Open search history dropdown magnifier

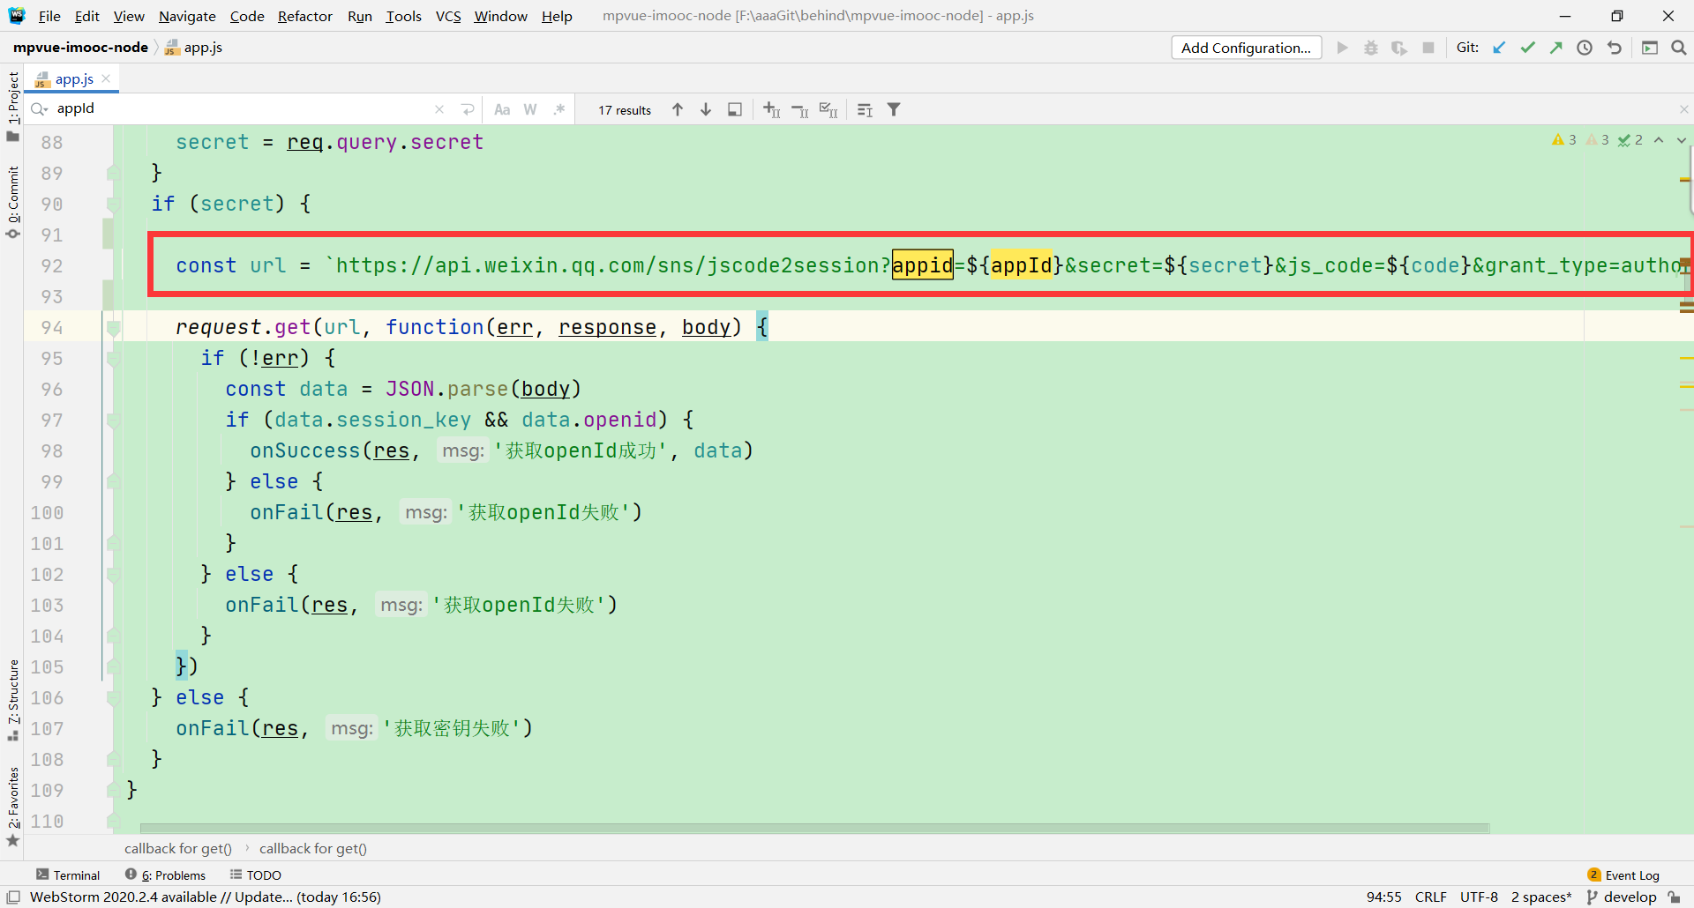point(40,109)
